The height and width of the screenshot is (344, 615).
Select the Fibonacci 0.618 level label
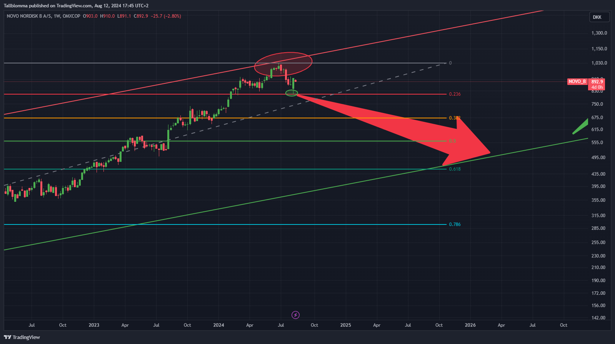455,169
